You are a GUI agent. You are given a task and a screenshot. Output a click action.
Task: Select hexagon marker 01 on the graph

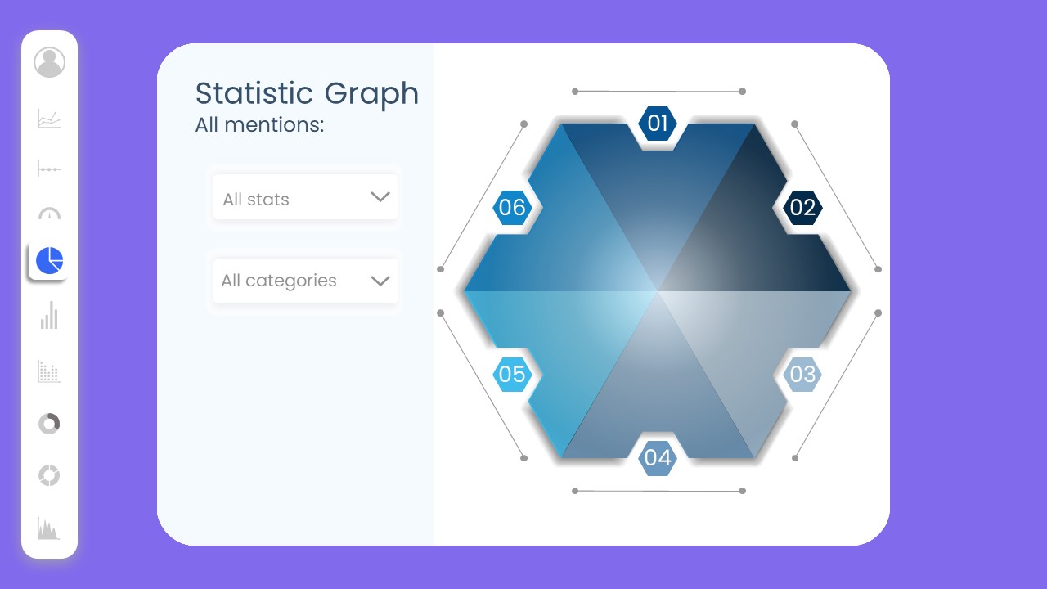tap(657, 124)
